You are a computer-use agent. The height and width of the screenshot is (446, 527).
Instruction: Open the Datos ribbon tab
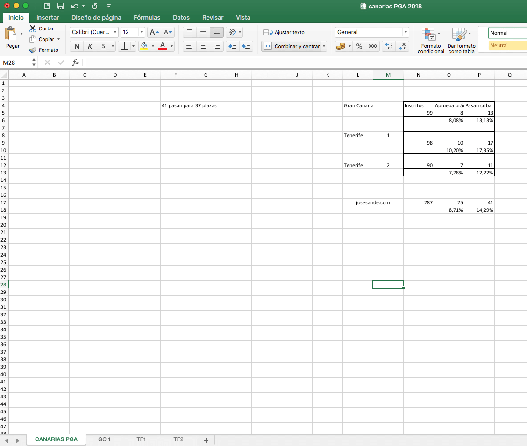181,17
